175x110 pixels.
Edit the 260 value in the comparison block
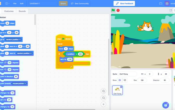click(x=80, y=54)
